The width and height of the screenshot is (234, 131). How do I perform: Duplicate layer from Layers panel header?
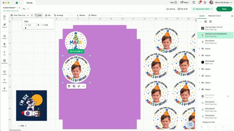pos(206,22)
